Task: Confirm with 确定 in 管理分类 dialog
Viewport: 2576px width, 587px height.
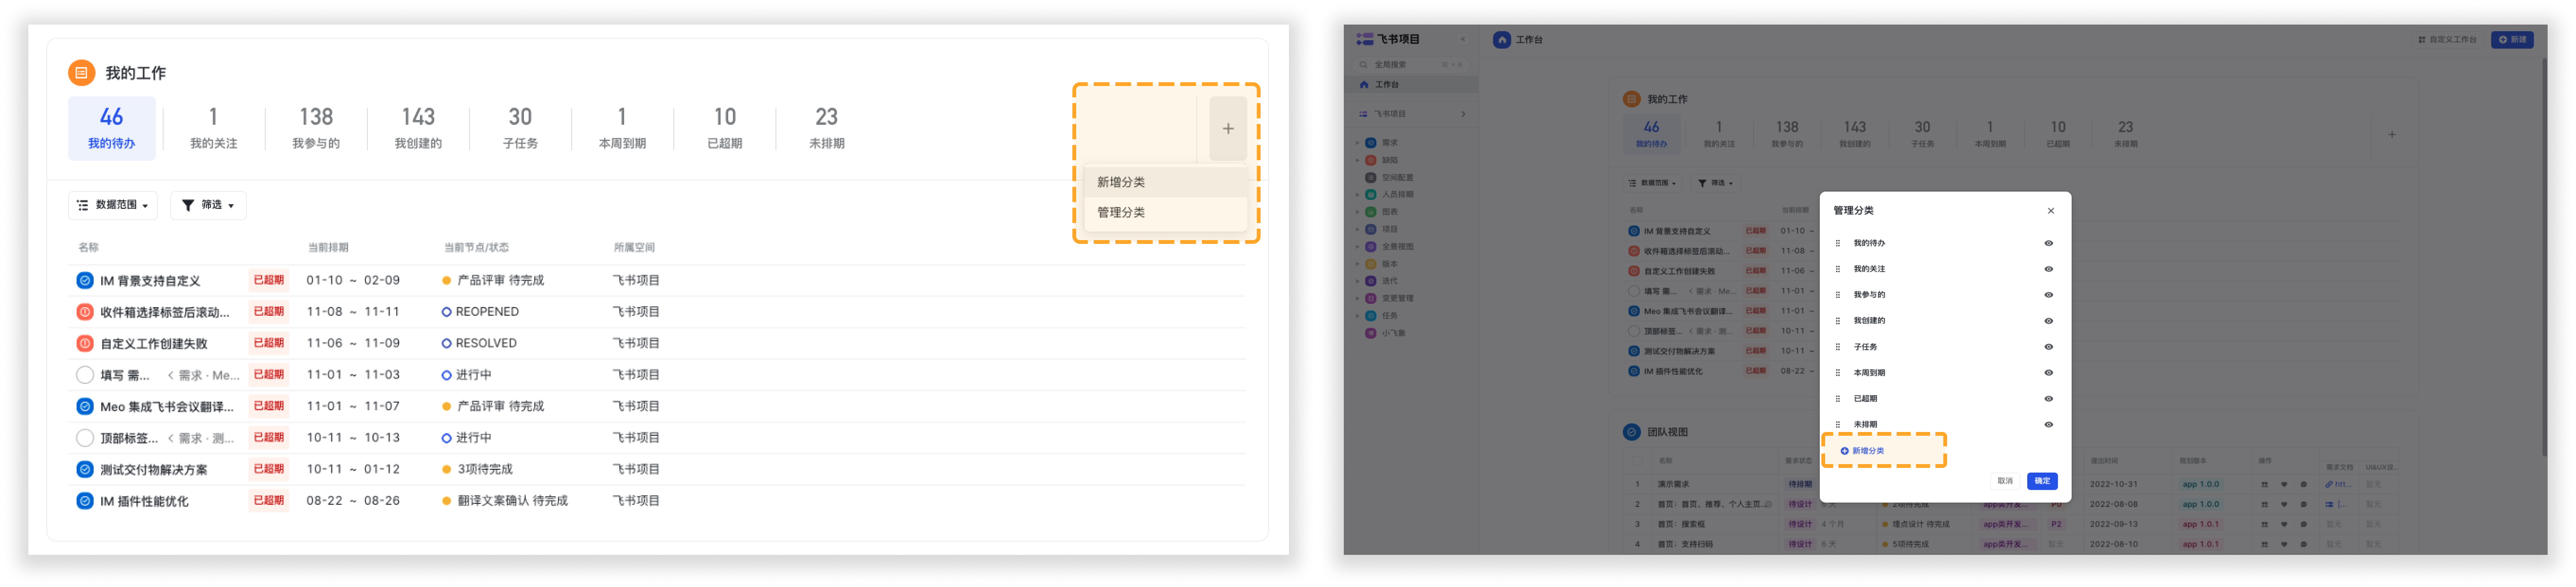Action: click(2042, 481)
